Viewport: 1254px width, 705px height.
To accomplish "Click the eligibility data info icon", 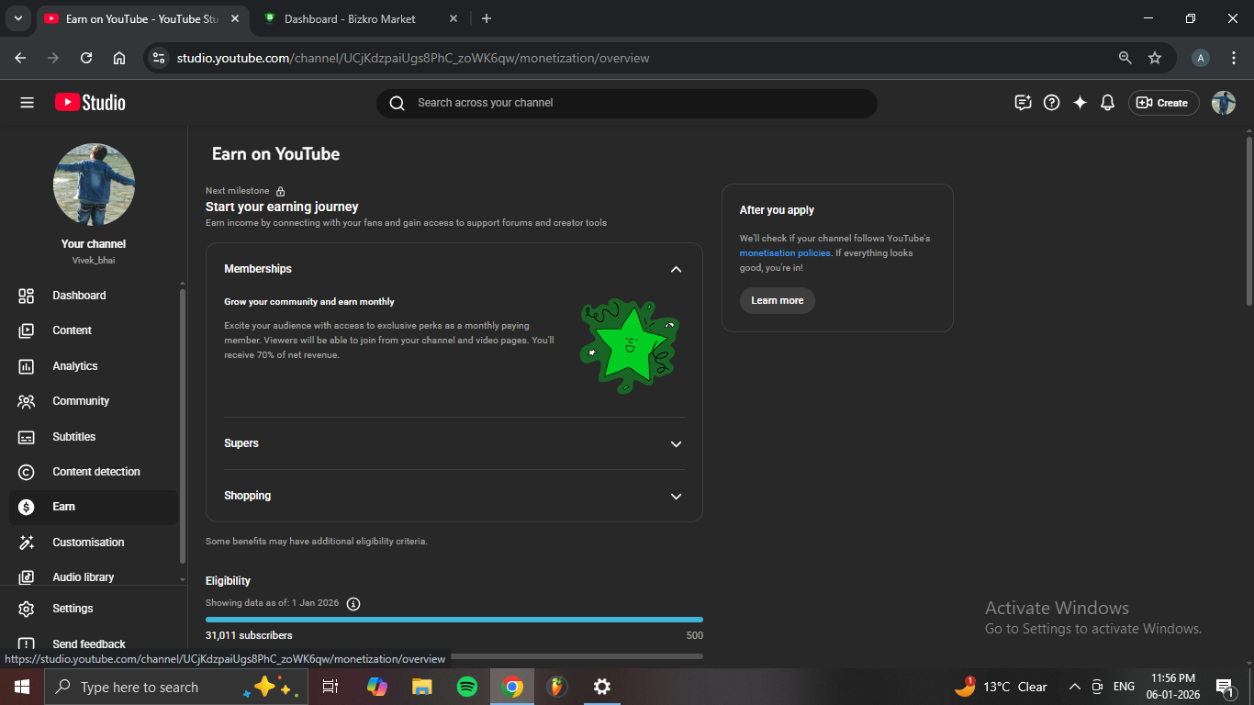I will click(x=353, y=603).
